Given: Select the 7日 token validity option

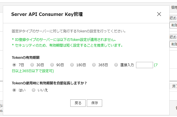Looking at the screenshot, I should click(14, 65).
